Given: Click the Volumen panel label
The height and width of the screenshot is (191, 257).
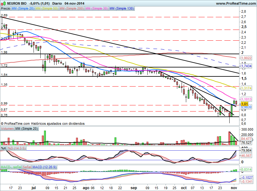Looking at the screenshot, I should pyautogui.click(x=7, y=129).
